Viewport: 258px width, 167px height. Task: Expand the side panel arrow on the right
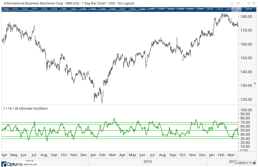(x=255, y=84)
